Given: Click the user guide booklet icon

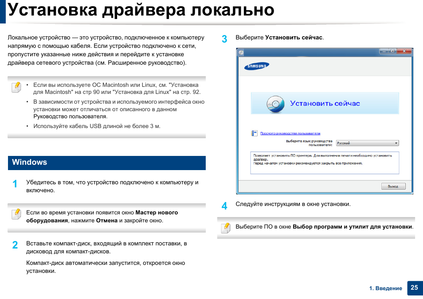Looking at the screenshot, I should (x=254, y=133).
